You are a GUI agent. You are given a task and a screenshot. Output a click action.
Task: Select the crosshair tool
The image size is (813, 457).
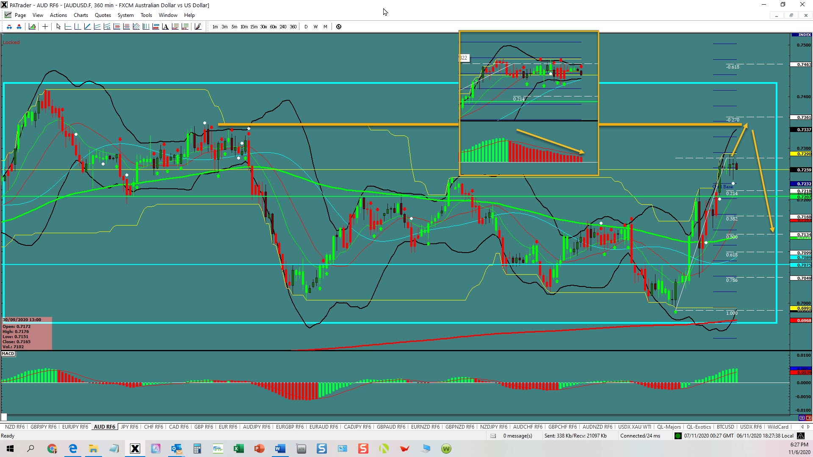point(45,27)
